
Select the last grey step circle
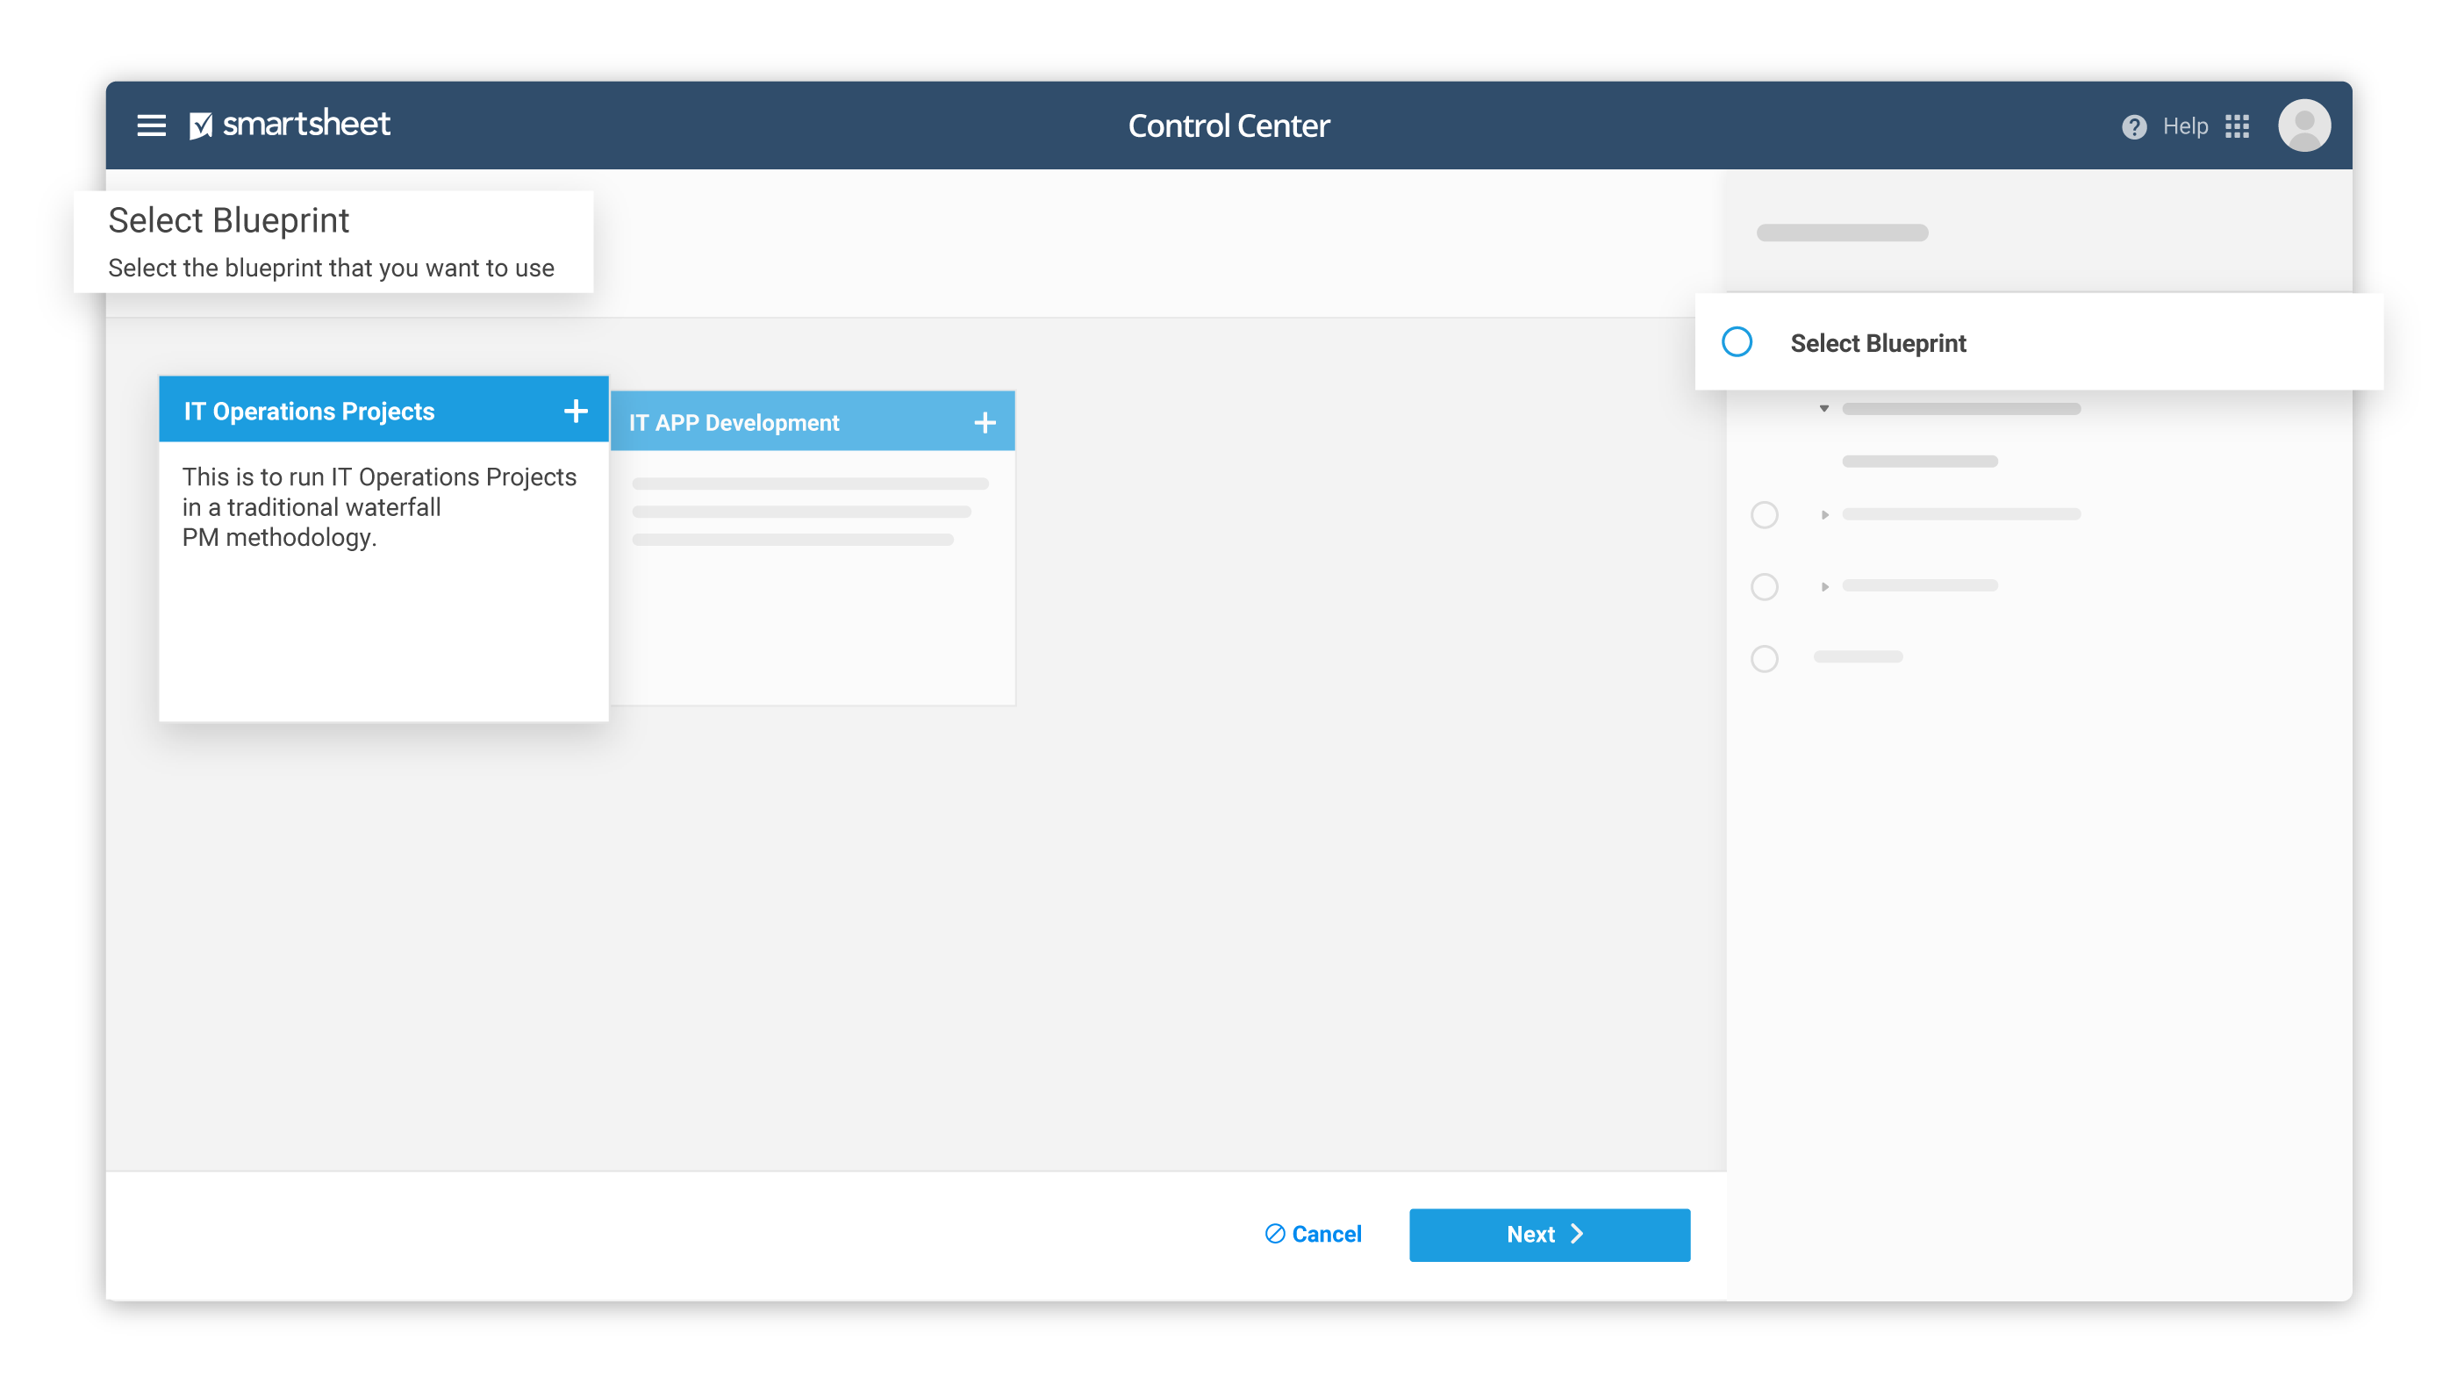pos(1764,658)
